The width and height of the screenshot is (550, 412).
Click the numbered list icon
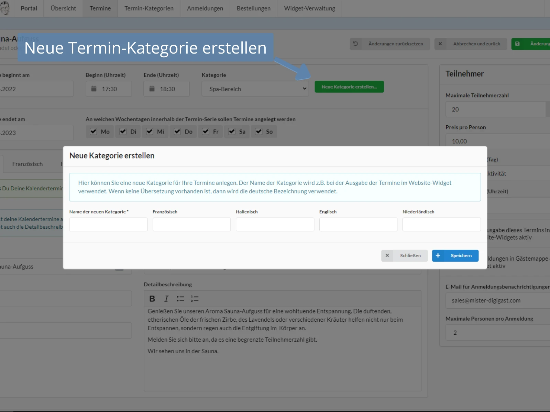(x=195, y=299)
